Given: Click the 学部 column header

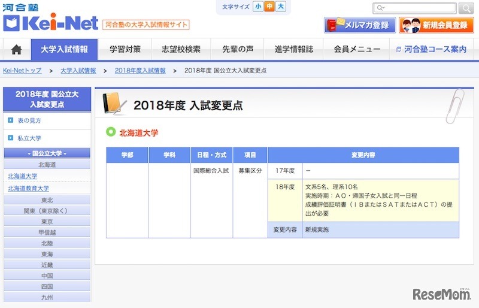Looking at the screenshot, I should point(127,155).
